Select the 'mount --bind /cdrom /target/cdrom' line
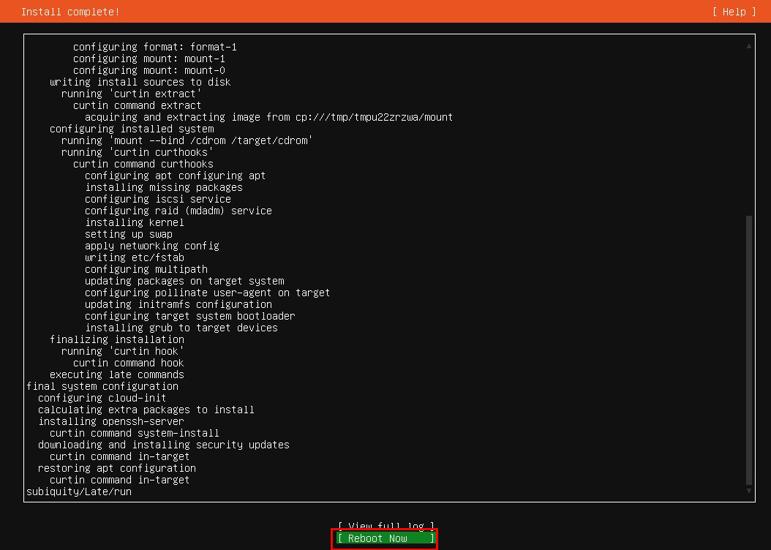 pos(187,140)
